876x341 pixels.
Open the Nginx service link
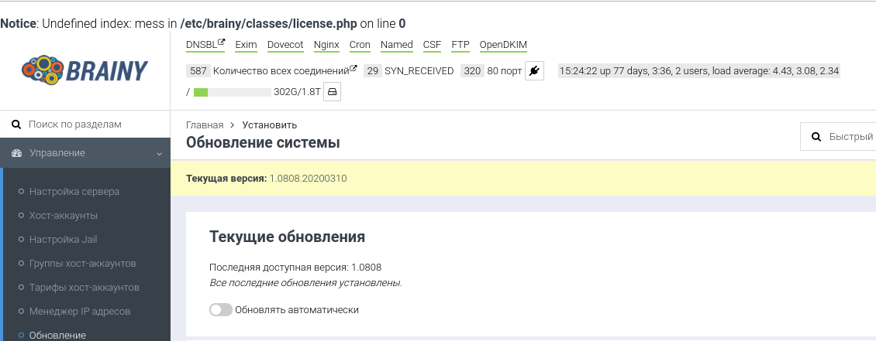(326, 45)
